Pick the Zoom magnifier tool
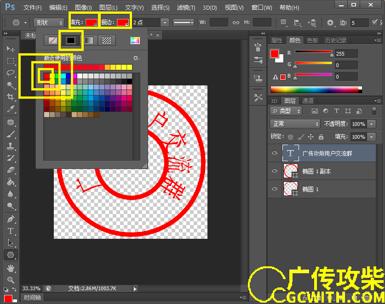The image size is (385, 304). (11, 279)
